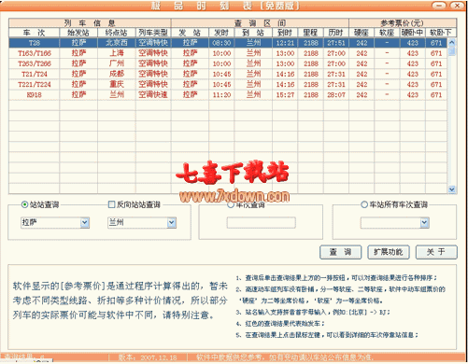
Task: Click the 关于 about button
Action: [x=436, y=252]
